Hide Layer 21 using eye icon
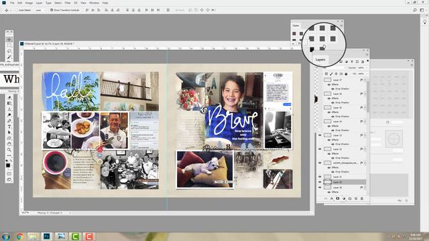This screenshot has width=429, height=241. (320, 177)
